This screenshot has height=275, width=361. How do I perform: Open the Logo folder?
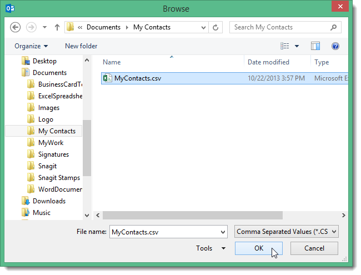(46, 119)
